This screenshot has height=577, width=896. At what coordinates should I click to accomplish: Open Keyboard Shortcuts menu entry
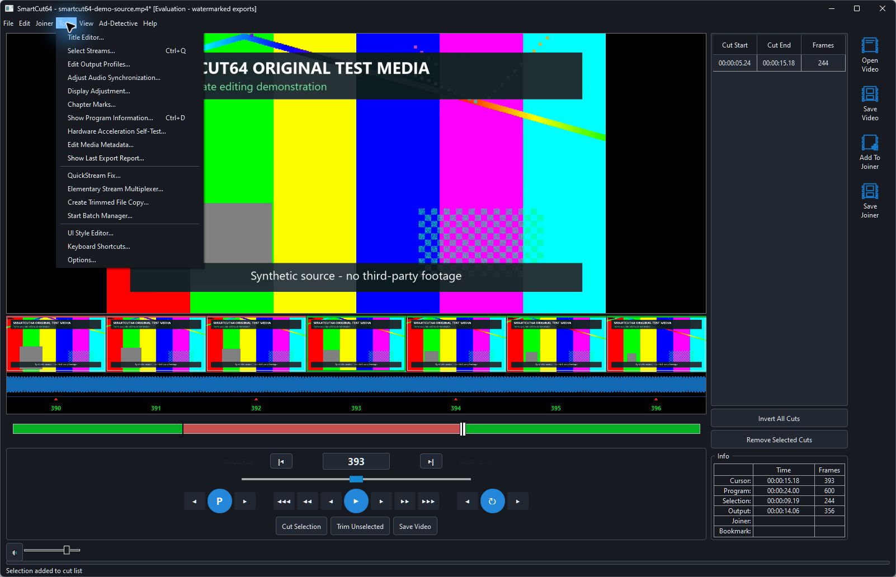(x=130, y=247)
